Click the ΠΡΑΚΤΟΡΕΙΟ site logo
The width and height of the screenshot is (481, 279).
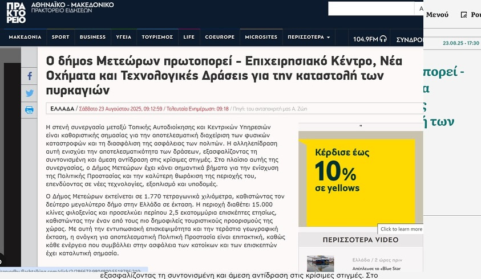15,12
